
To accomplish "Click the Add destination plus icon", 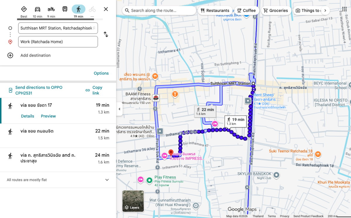I will coord(10,55).
